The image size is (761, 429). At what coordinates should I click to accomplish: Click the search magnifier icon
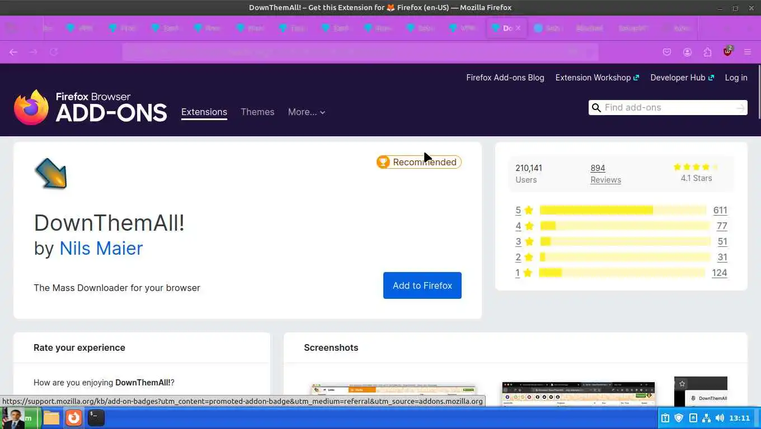click(x=596, y=108)
